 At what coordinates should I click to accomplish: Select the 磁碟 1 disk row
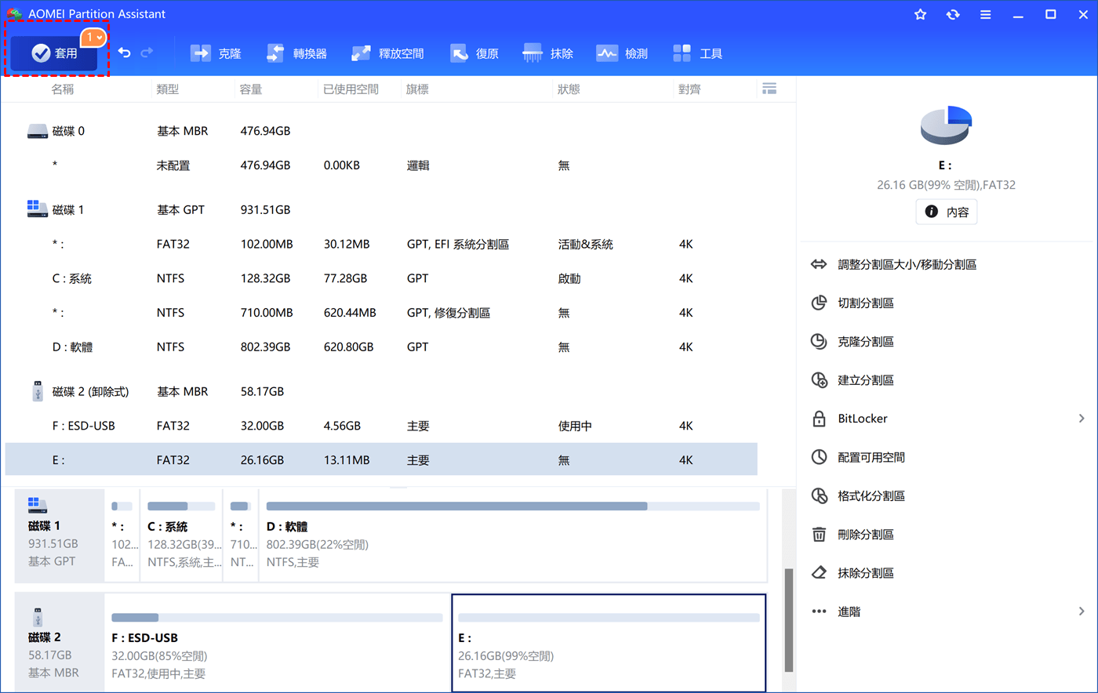click(381, 209)
